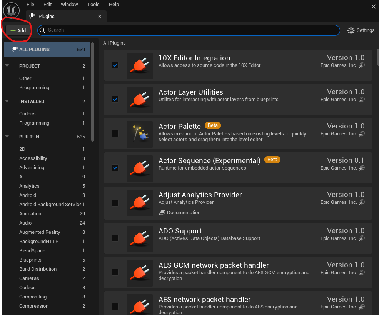Uncheck Actor Sequence (Experimental) plugin
This screenshot has height=315, width=379.
[x=115, y=168]
